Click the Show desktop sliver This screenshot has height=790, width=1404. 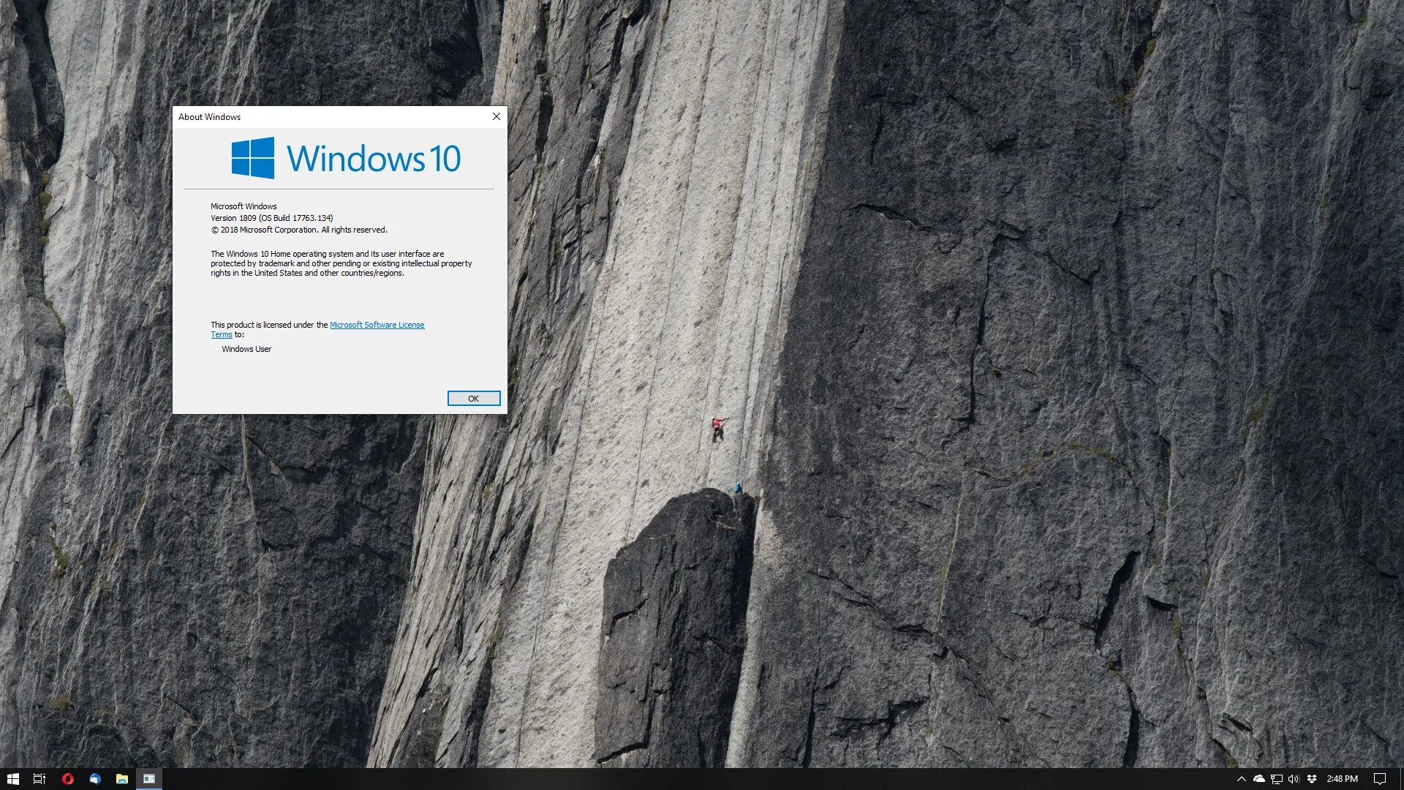pyautogui.click(x=1401, y=779)
